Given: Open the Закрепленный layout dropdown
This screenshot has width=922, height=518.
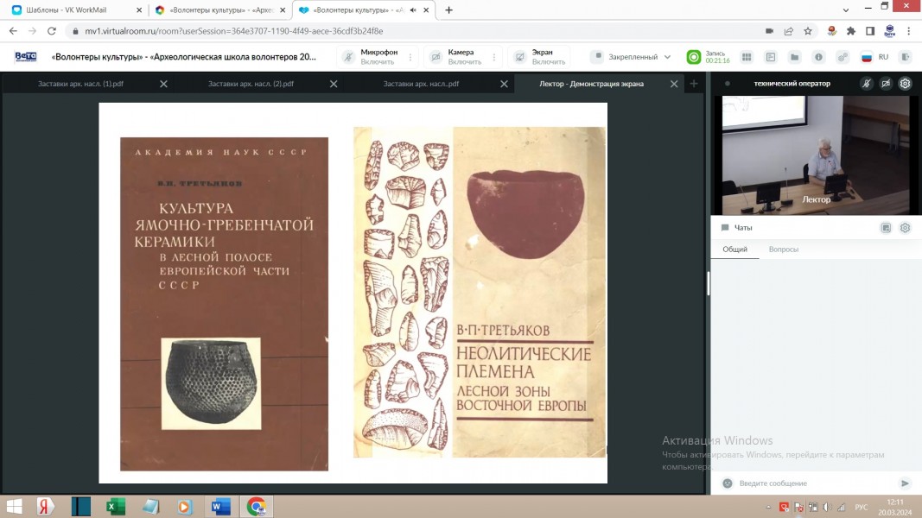Looking at the screenshot, I should (x=632, y=57).
